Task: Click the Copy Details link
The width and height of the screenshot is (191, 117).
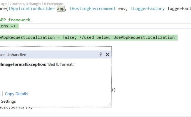Action: coord(16,94)
